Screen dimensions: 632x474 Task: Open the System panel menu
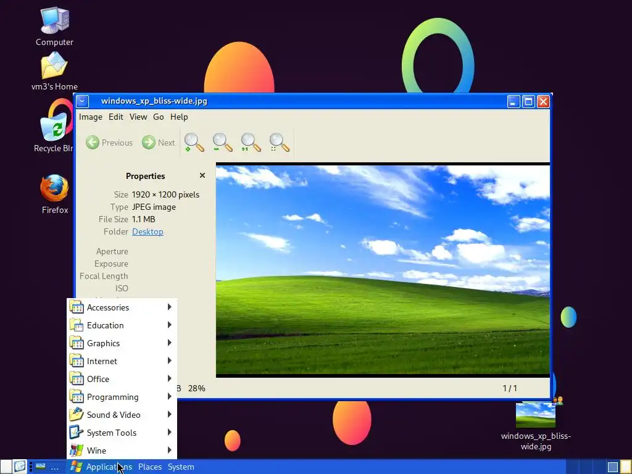(181, 467)
